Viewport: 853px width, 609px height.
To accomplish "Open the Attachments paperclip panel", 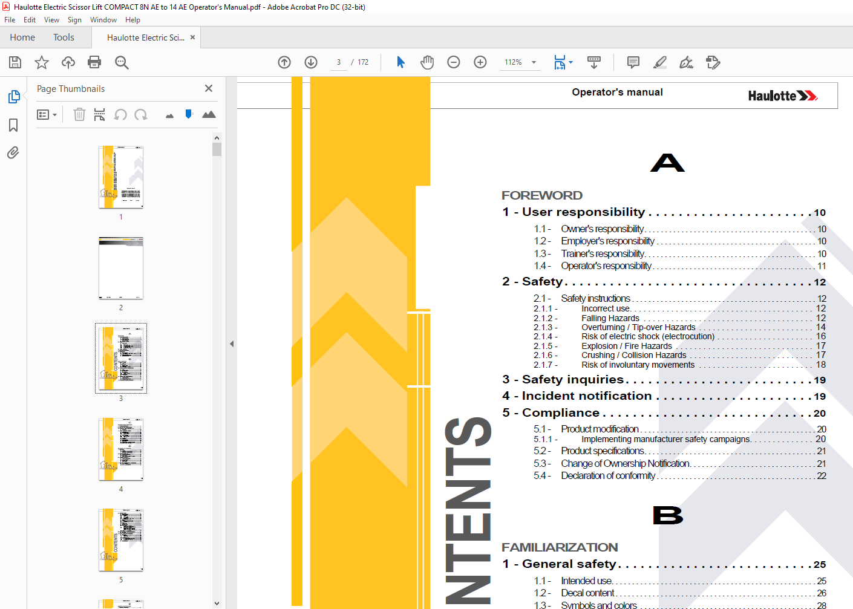I will [x=13, y=152].
